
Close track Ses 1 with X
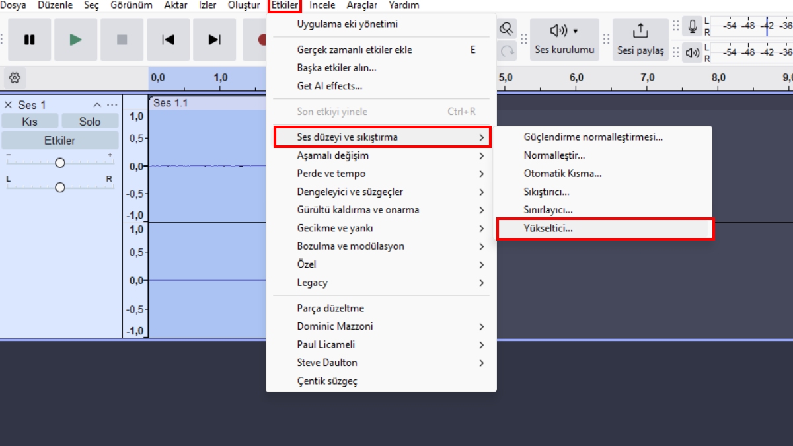click(x=9, y=105)
